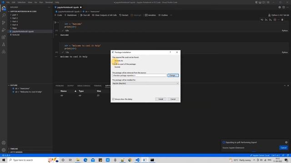Open the Chrome taskbar icon
The width and height of the screenshot is (291, 163).
click(x=130, y=160)
